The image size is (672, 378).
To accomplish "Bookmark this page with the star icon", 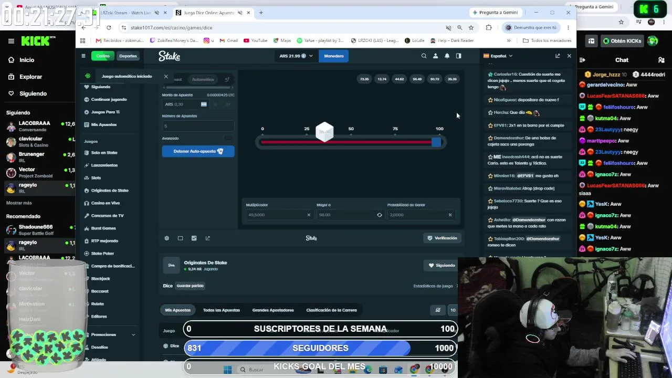I will coord(471,27).
